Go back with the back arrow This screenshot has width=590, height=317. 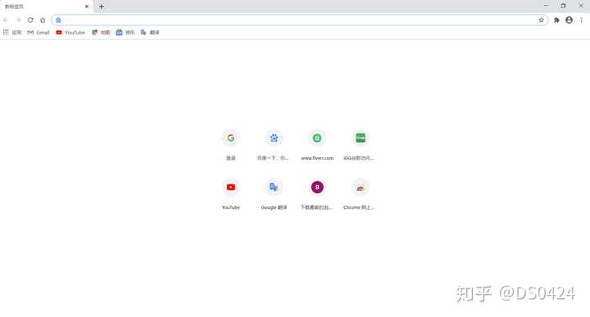[6, 20]
